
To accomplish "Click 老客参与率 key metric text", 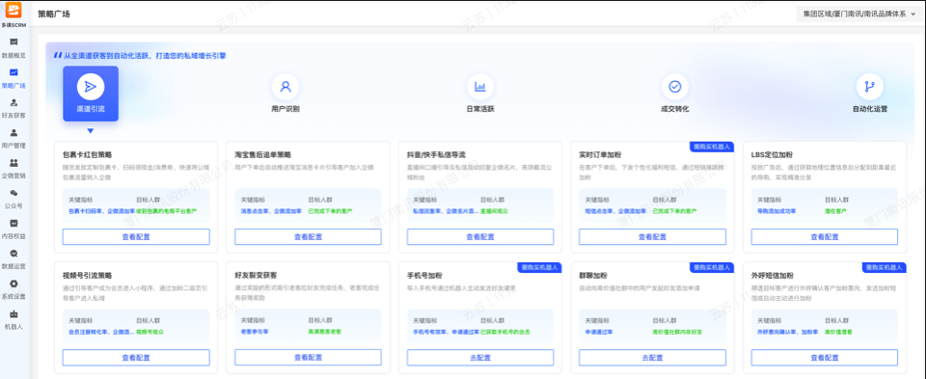I will [255, 332].
